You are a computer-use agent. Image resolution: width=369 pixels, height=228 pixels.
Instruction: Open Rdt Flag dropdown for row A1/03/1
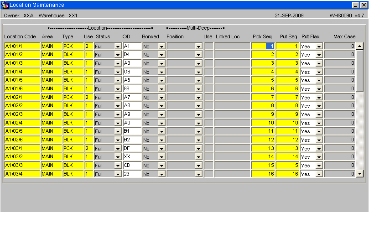pos(319,149)
